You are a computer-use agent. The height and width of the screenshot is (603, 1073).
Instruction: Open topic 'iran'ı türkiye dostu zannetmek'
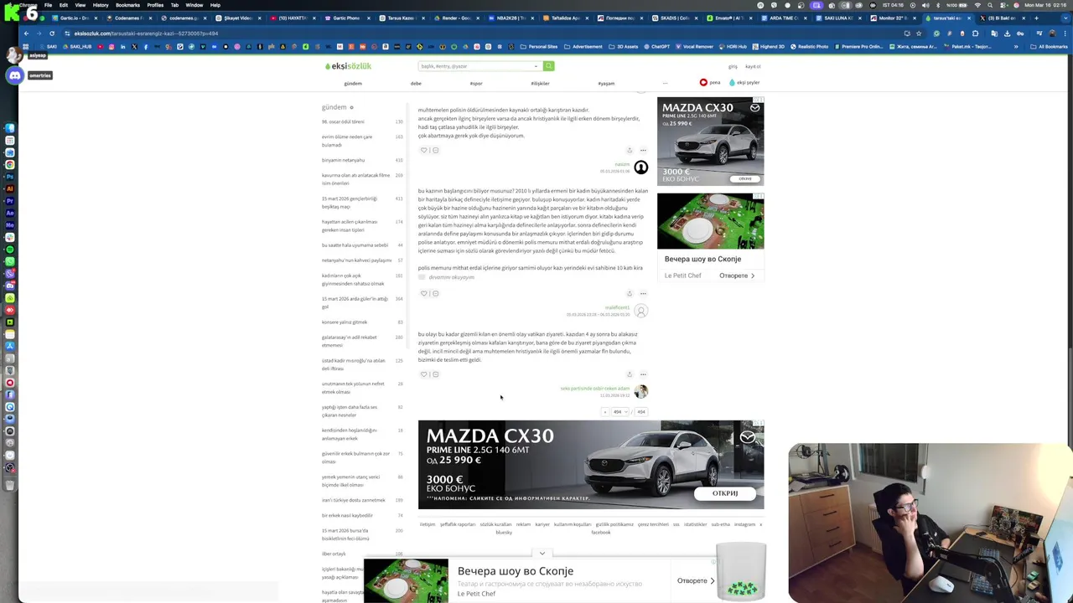coord(354,500)
